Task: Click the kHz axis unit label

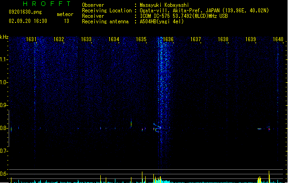Action: click(4, 37)
